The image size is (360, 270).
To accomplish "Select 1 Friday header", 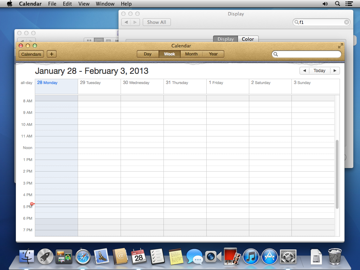I will pyautogui.click(x=216, y=83).
